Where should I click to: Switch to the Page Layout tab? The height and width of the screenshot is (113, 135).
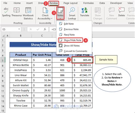coord(70,3)
